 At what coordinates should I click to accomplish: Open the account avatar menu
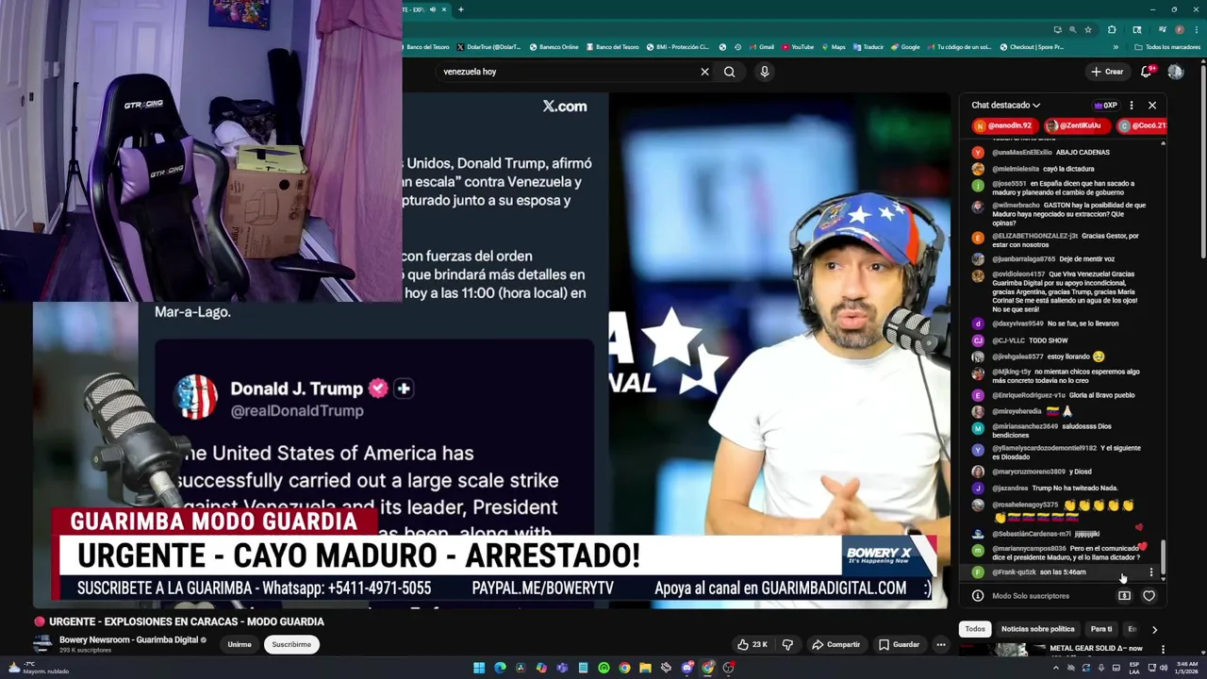point(1175,72)
